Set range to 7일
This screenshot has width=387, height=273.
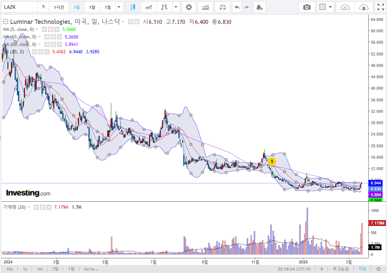tap(55, 269)
